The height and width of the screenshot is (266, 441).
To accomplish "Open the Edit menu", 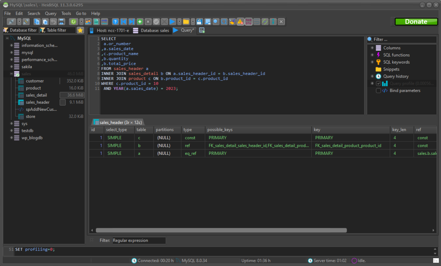I will pos(19,13).
